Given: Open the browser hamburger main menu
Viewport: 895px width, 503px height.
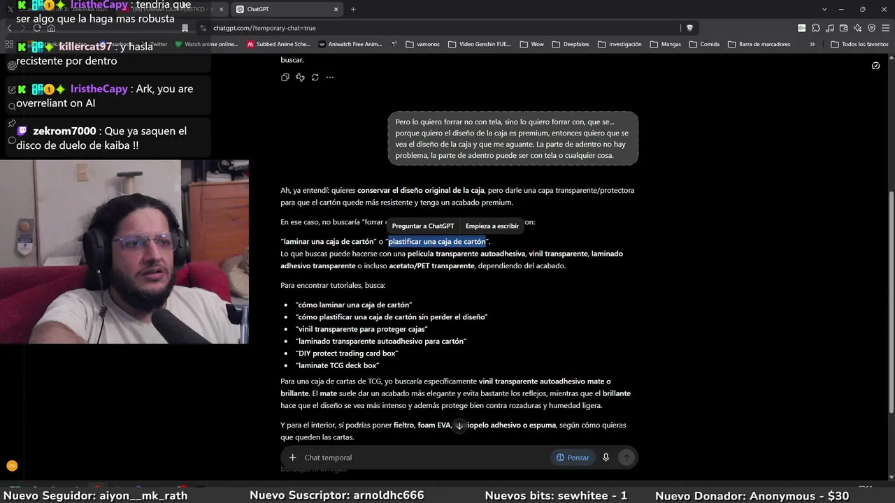Looking at the screenshot, I should tap(885, 28).
